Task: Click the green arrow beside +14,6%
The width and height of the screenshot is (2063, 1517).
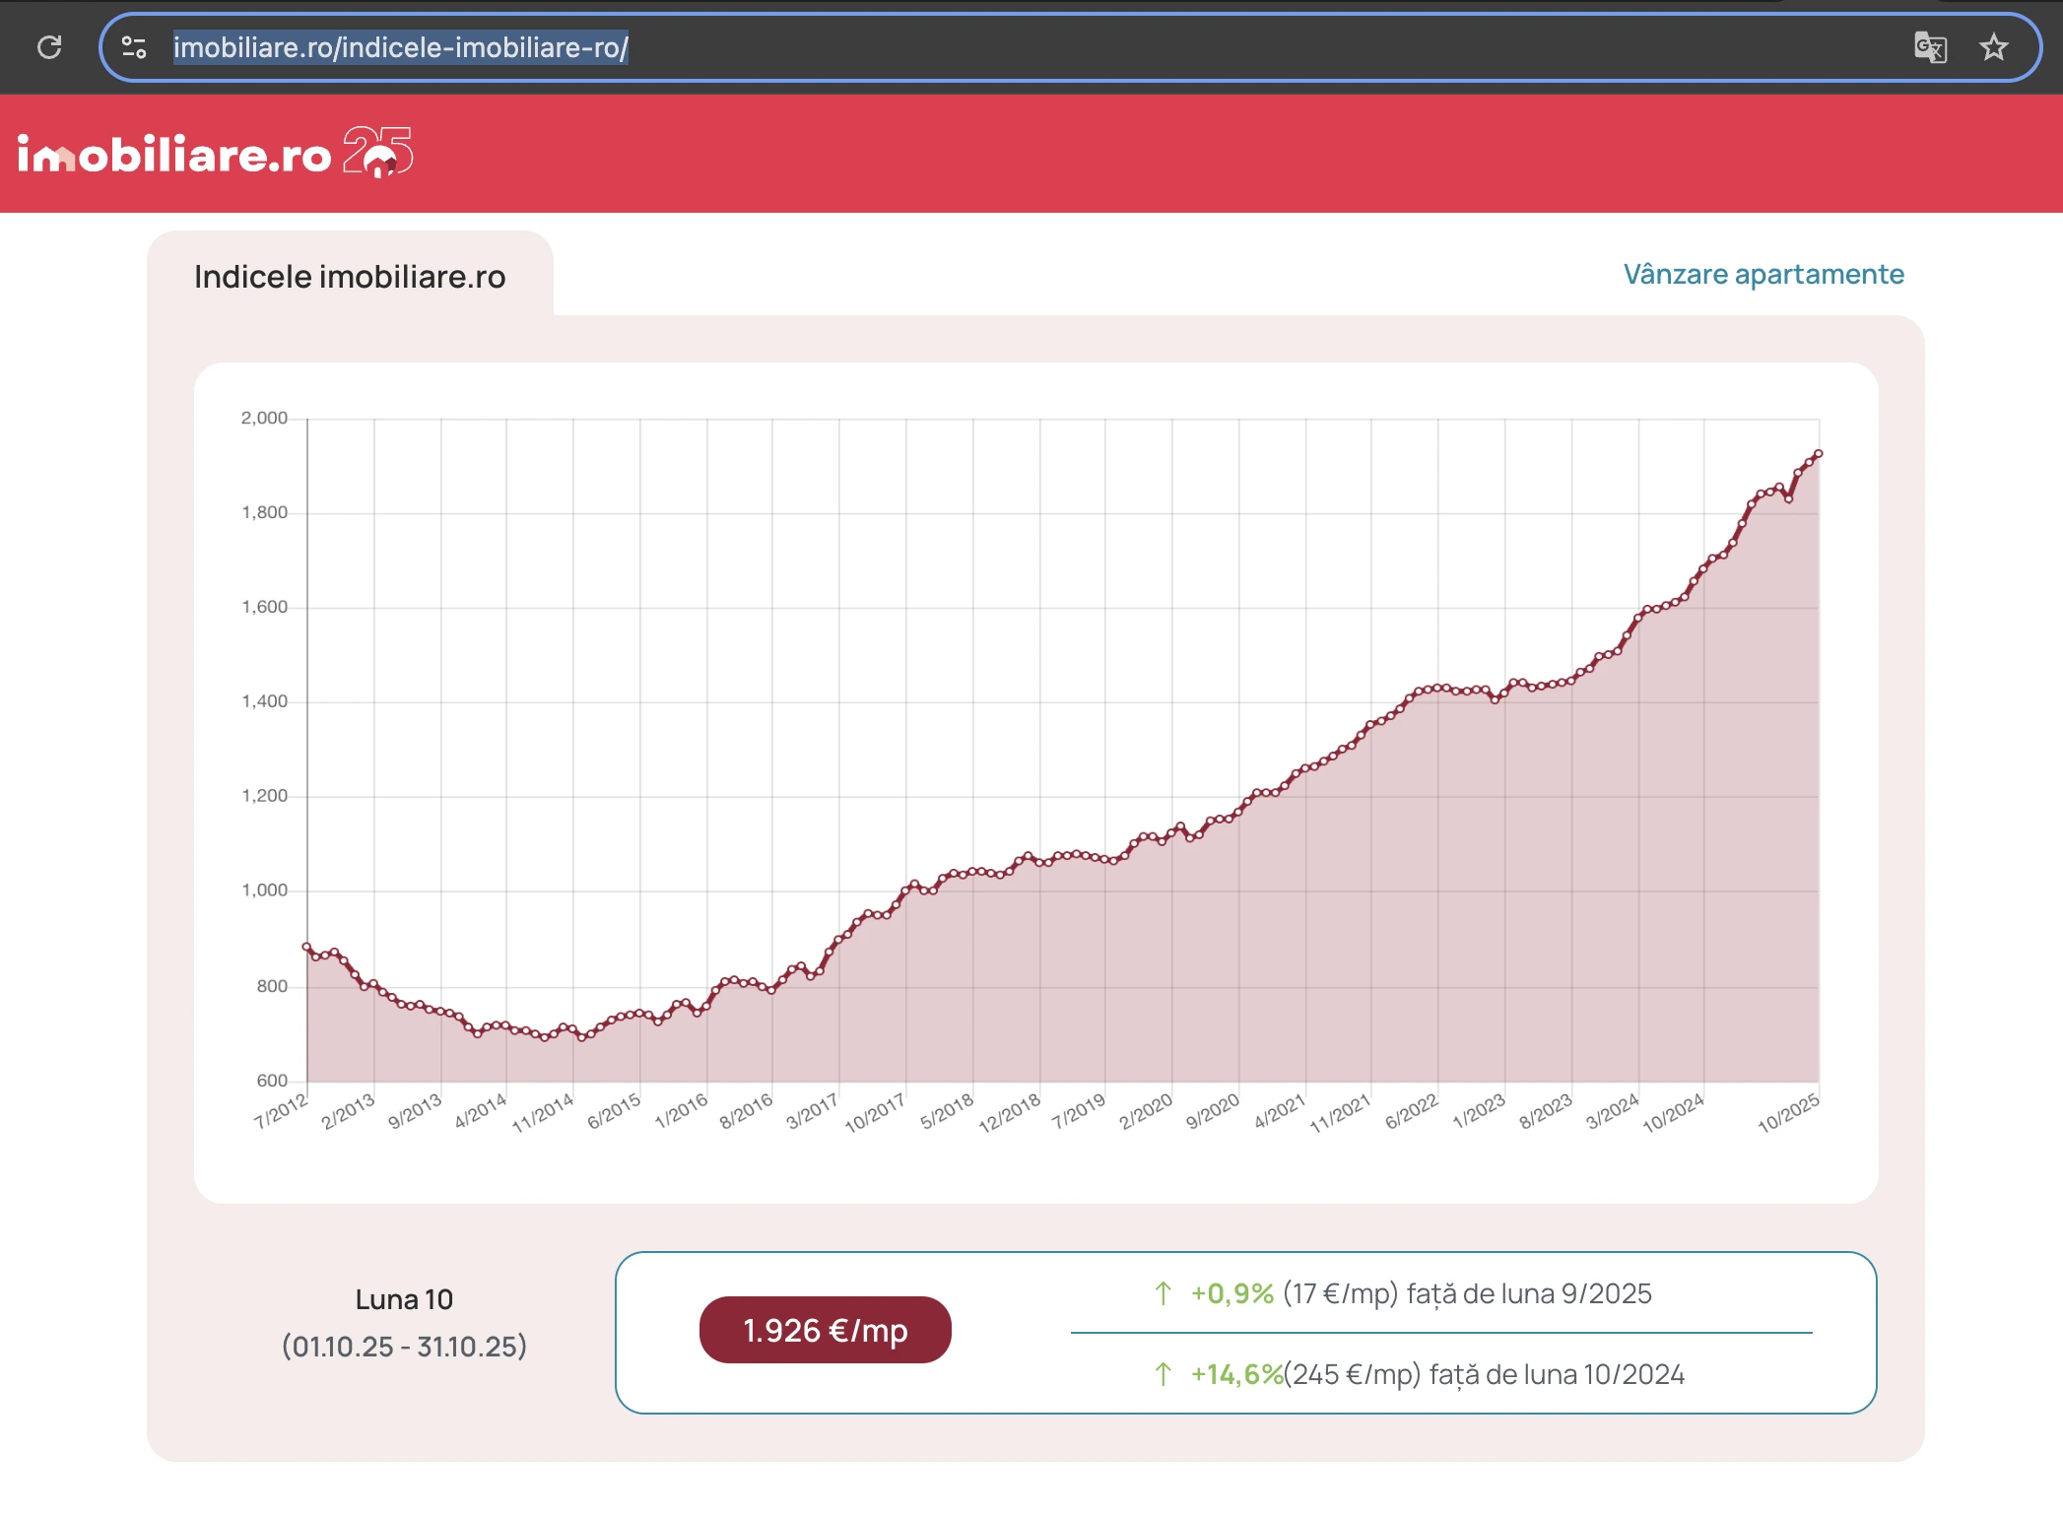Action: [x=1163, y=1374]
